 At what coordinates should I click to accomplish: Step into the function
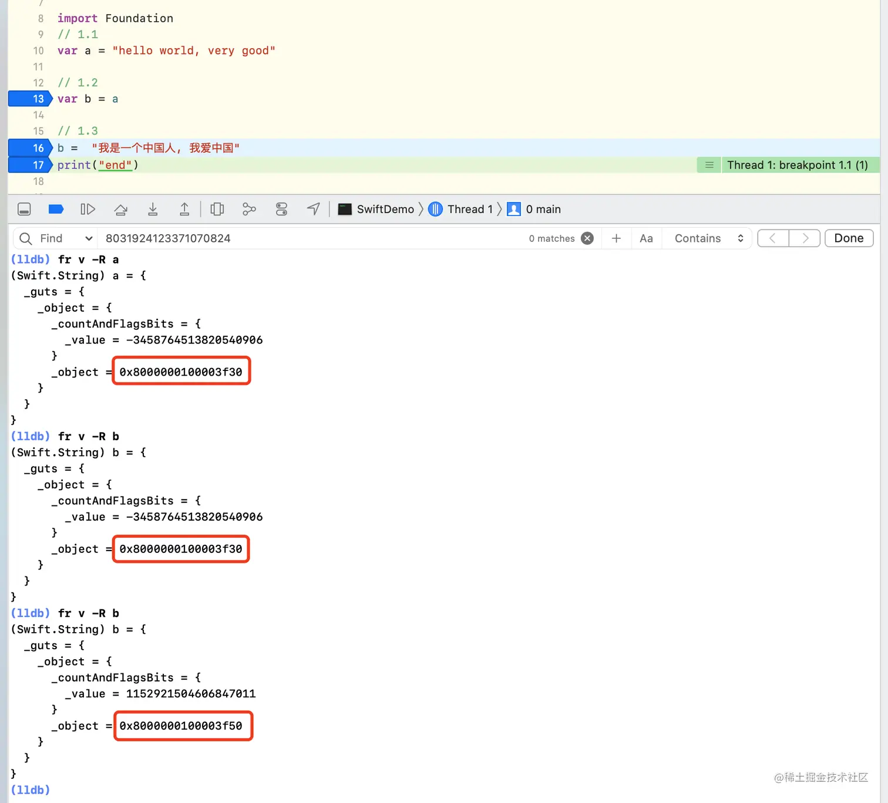click(153, 209)
